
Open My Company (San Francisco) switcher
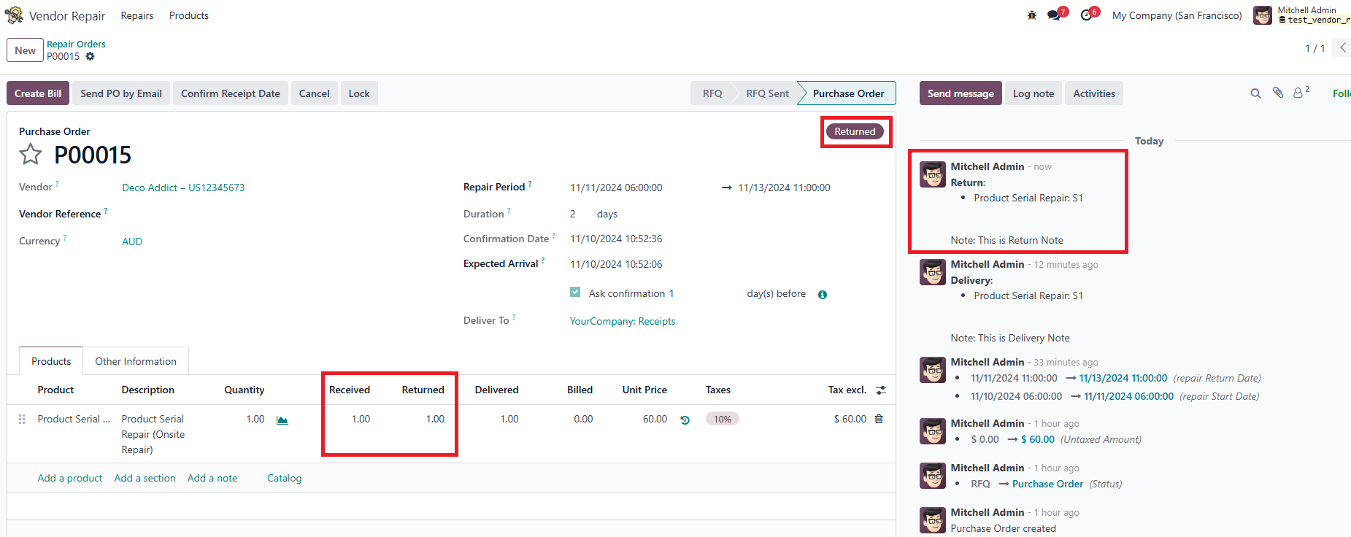(1177, 15)
